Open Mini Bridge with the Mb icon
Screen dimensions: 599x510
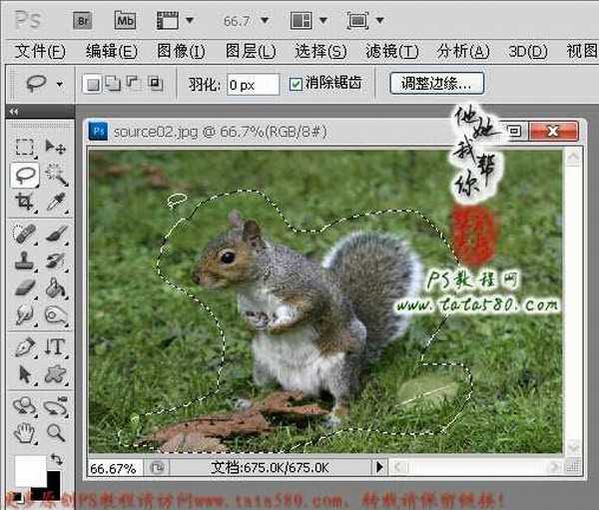[x=125, y=19]
